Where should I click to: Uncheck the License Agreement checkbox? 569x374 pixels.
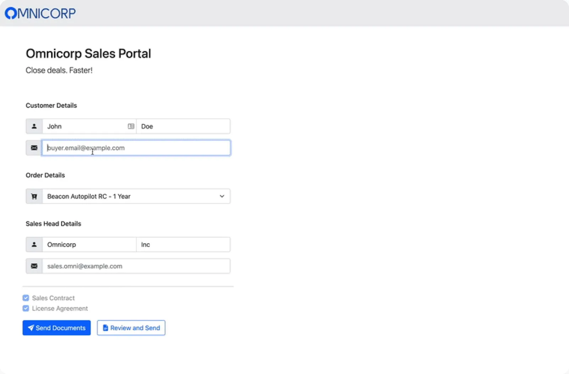pos(26,308)
